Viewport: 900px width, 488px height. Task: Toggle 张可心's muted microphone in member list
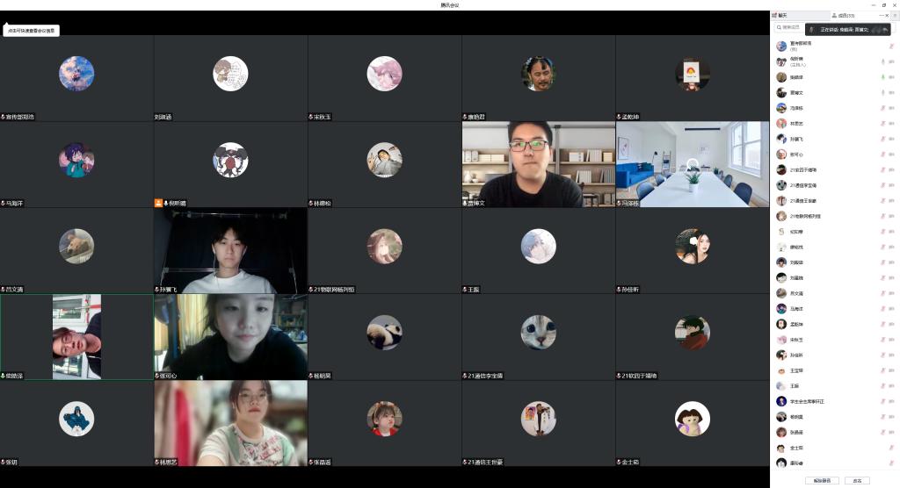tap(882, 154)
